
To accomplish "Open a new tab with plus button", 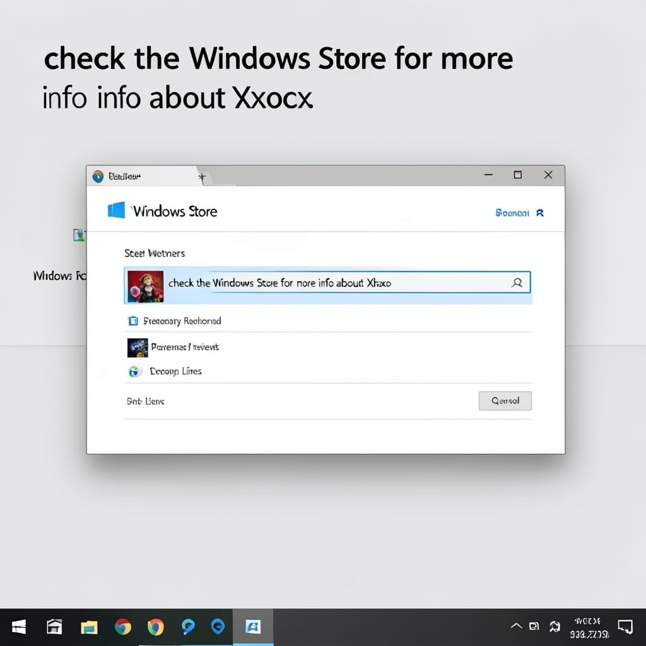I will tap(202, 177).
